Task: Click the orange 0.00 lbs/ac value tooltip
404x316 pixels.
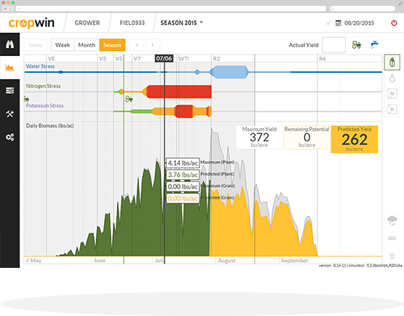Action: point(183,198)
